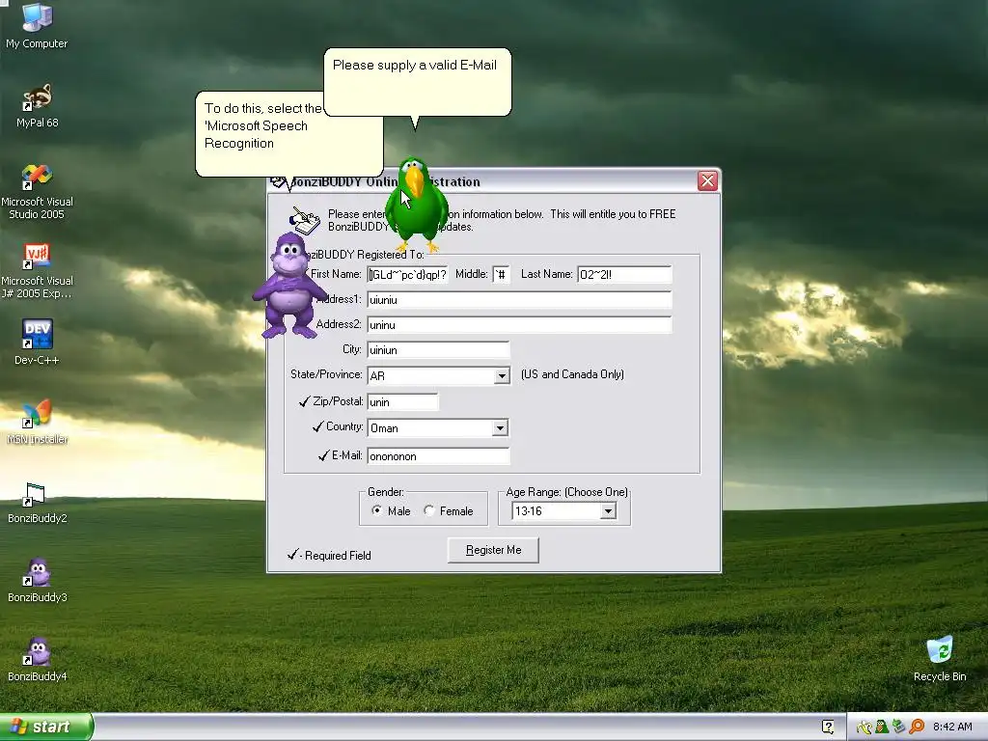
Task: Click the orange magnifier tray icon
Action: [x=917, y=727]
